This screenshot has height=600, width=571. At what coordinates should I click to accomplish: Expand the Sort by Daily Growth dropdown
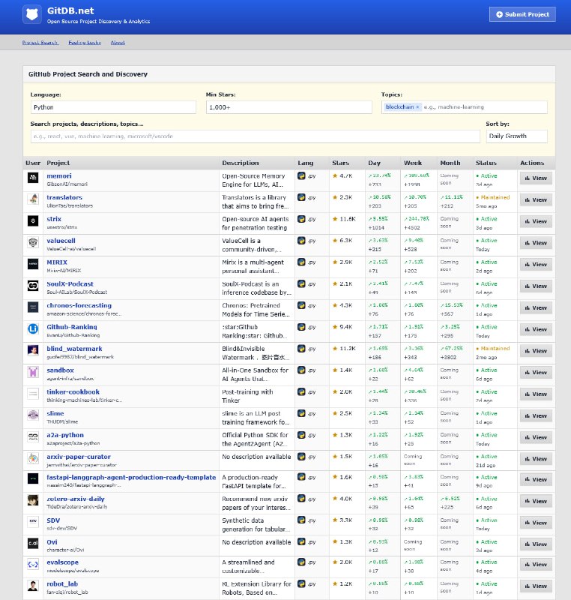[x=516, y=136]
